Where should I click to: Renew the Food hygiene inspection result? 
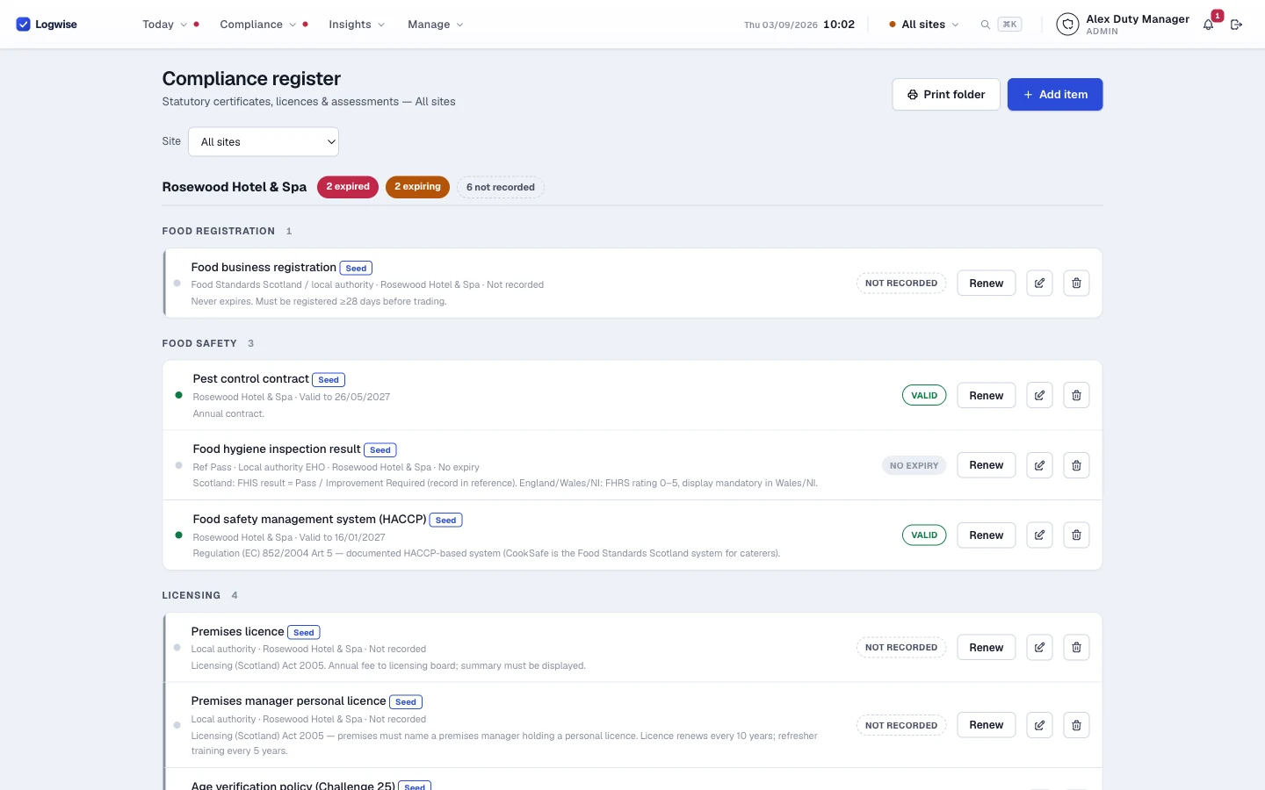point(987,465)
